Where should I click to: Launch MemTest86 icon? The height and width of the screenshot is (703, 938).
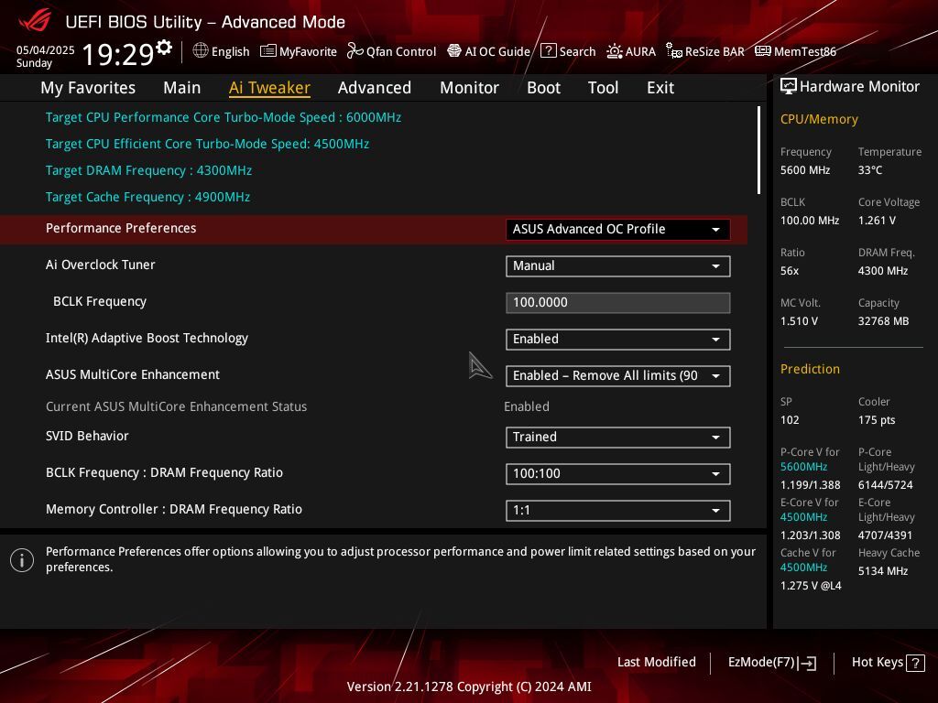coord(763,51)
